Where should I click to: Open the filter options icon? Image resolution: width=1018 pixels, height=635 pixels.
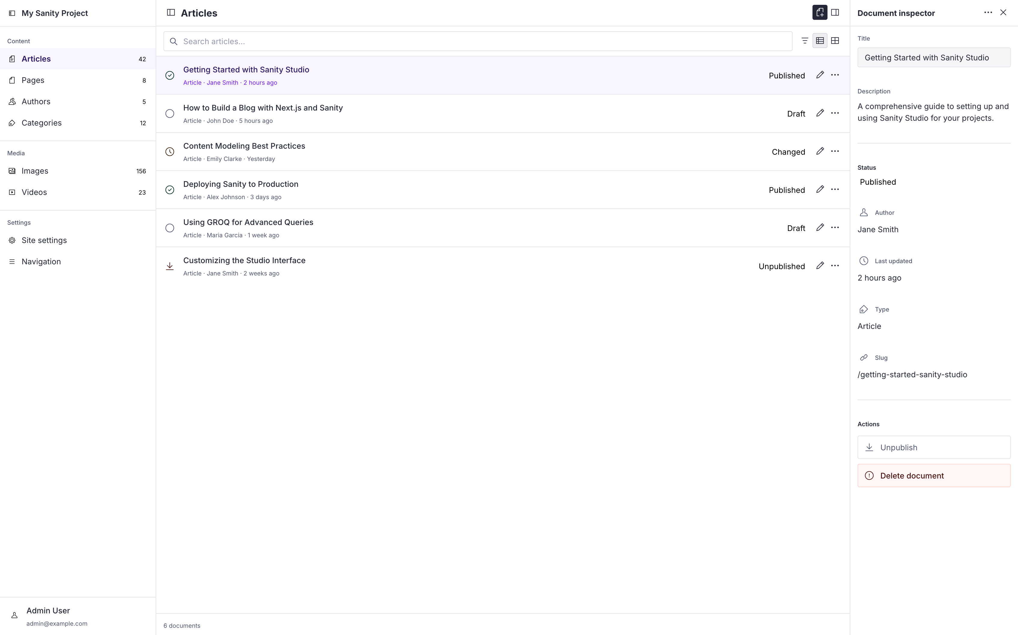805,41
